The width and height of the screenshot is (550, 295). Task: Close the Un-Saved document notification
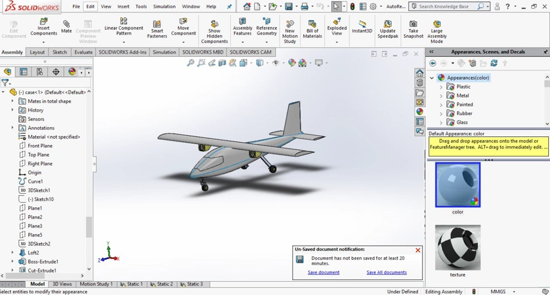[418, 250]
